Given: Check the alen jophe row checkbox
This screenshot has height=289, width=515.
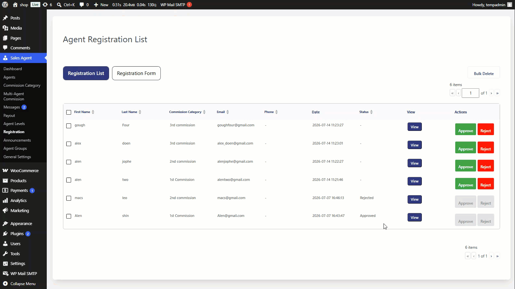Looking at the screenshot, I should (x=69, y=162).
